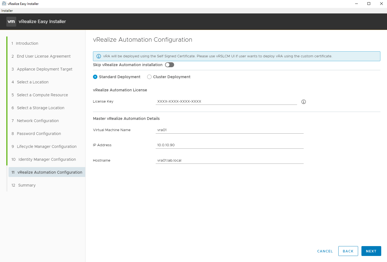387x262 pixels.
Task: Click the License Key input field
Action: click(x=226, y=102)
